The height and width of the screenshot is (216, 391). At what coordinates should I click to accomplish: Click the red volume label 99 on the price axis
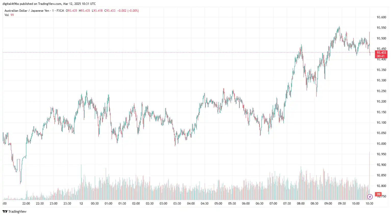(379, 194)
